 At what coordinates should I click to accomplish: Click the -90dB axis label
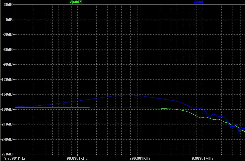(7, 64)
